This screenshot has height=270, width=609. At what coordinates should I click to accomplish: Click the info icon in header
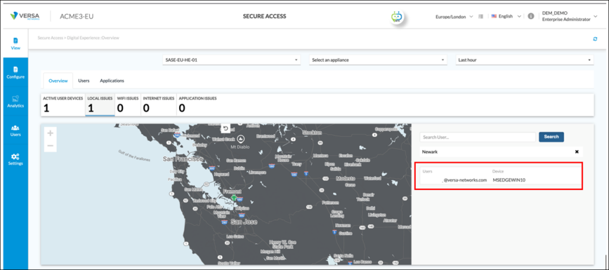point(530,16)
